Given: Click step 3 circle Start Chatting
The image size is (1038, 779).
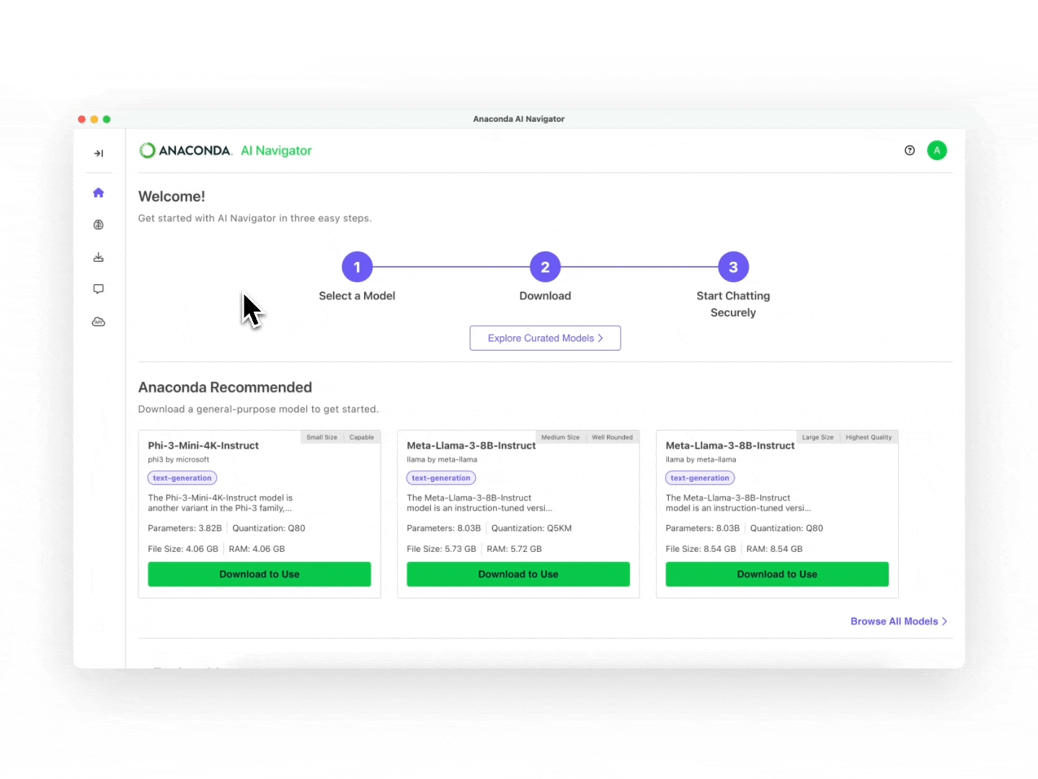Looking at the screenshot, I should (x=733, y=267).
